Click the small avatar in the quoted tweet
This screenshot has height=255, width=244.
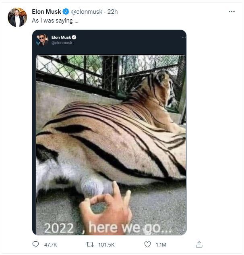coord(42,39)
